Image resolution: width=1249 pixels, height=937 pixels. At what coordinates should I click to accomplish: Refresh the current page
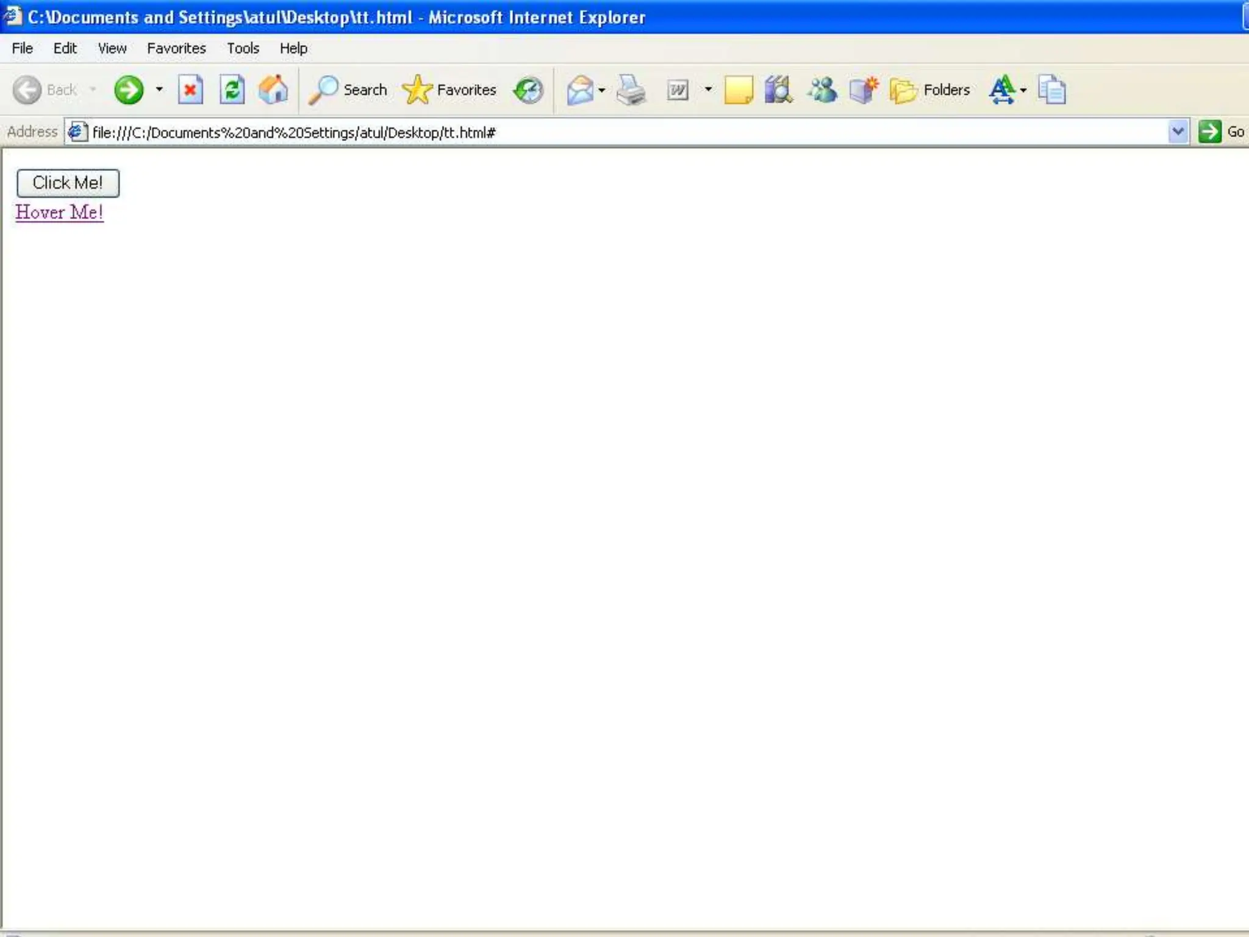pos(232,90)
